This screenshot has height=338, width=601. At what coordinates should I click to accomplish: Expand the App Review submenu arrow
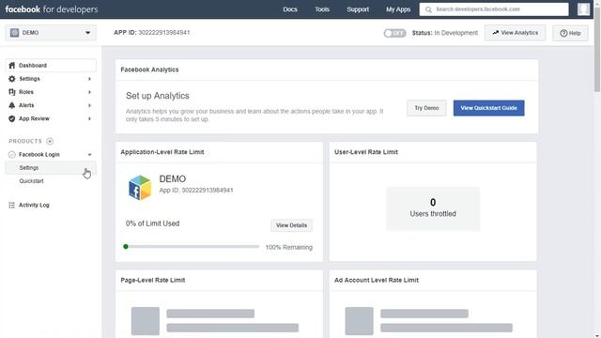point(89,119)
